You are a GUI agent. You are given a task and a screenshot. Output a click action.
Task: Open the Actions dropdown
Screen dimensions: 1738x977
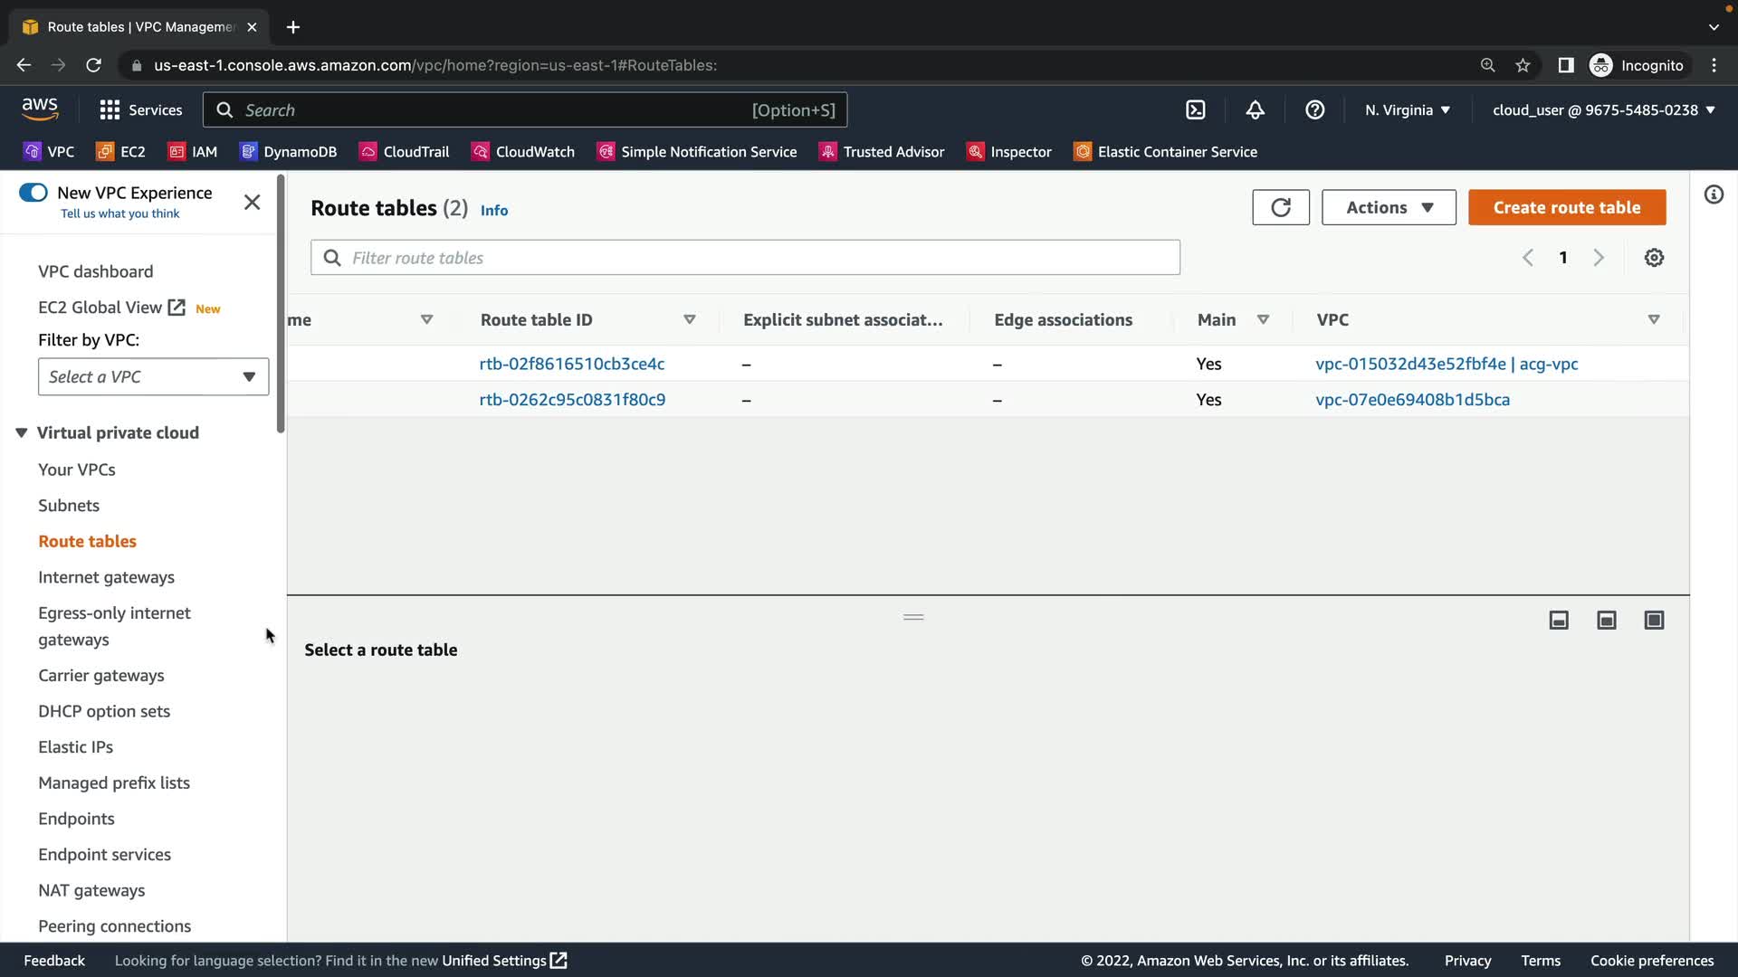pos(1388,207)
